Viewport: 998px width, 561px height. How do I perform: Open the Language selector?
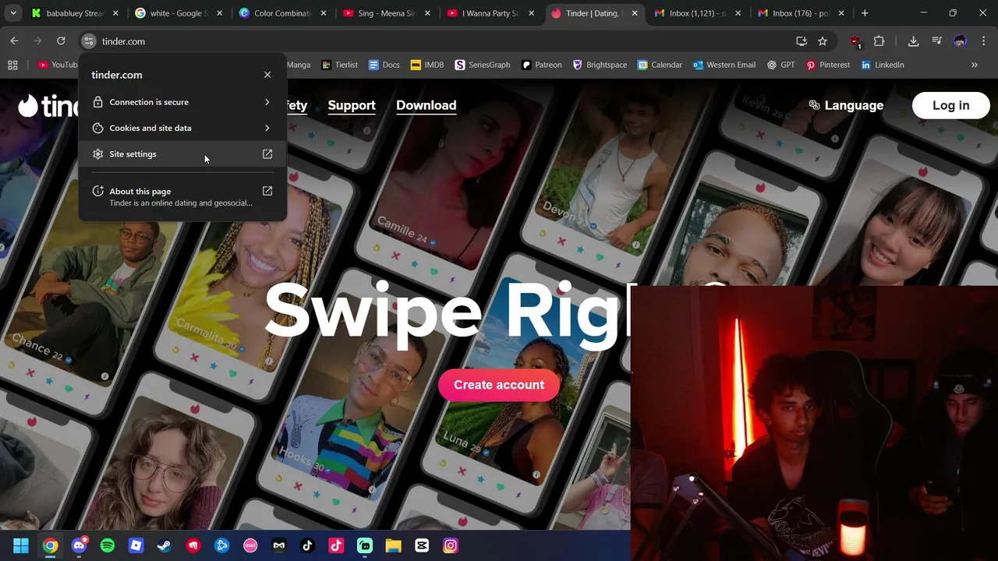[x=846, y=105]
